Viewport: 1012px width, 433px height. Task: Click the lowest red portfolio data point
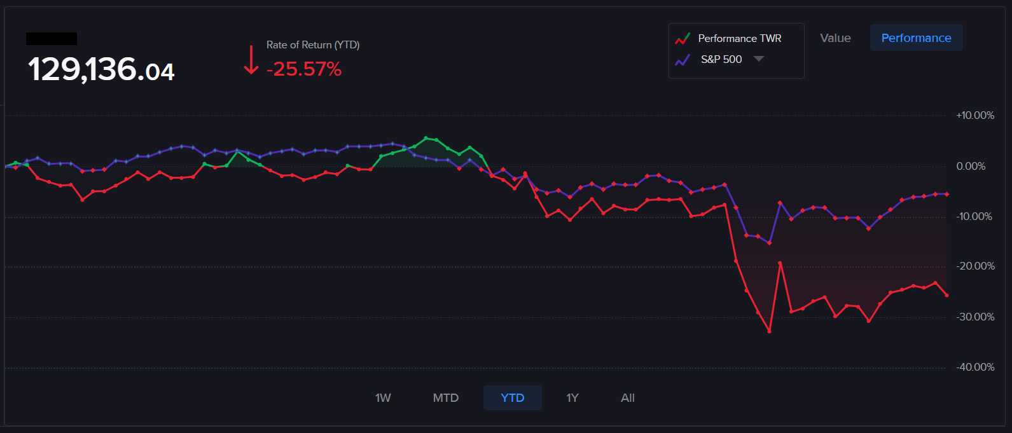click(x=769, y=331)
